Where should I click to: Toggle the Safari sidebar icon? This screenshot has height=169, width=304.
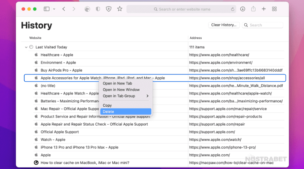(46, 9)
